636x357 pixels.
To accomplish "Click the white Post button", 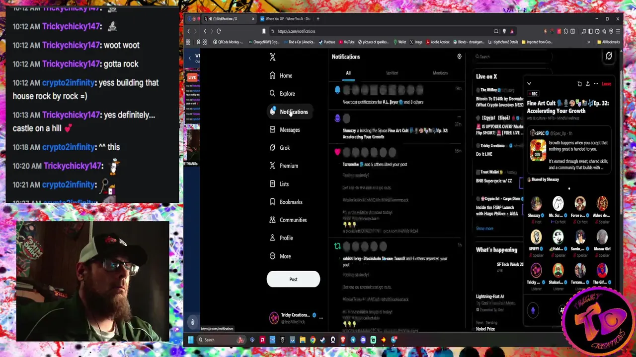I will pyautogui.click(x=293, y=279).
